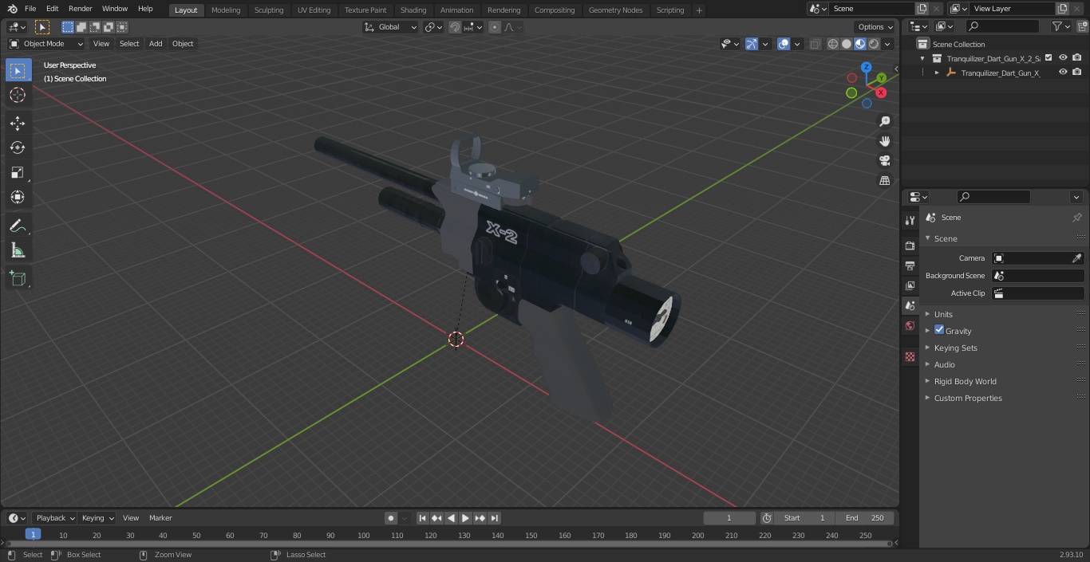1090x562 pixels.
Task: Choose the Annotate tool
Action: [18, 226]
